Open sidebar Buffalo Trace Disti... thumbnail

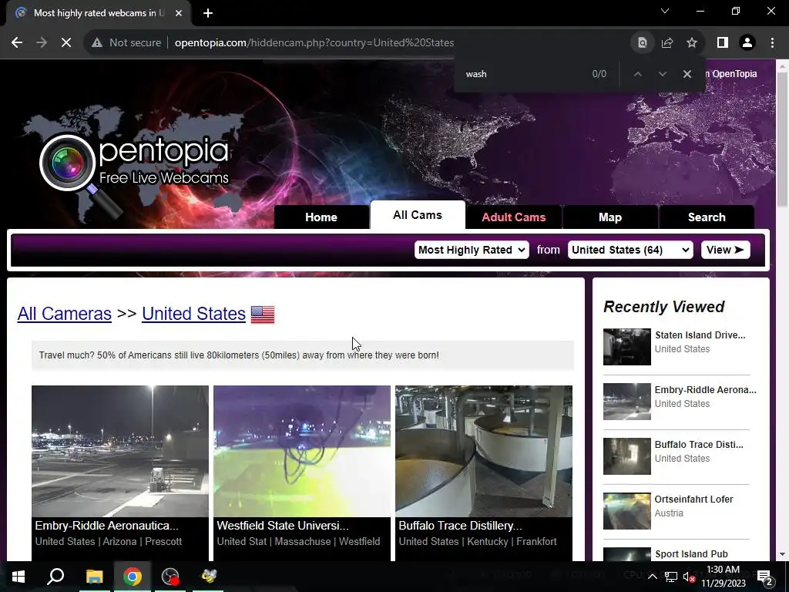pyautogui.click(x=627, y=456)
